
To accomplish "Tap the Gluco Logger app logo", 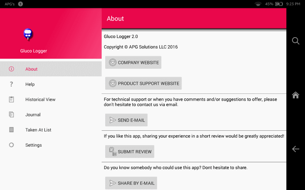I will pyautogui.click(x=28, y=35).
